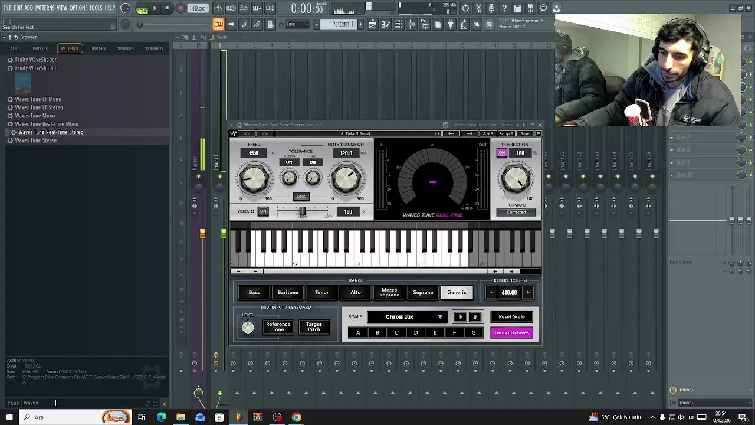Screen dimensions: 755x425
Task: Open the shopping cart content library icon
Action: (x=489, y=24)
